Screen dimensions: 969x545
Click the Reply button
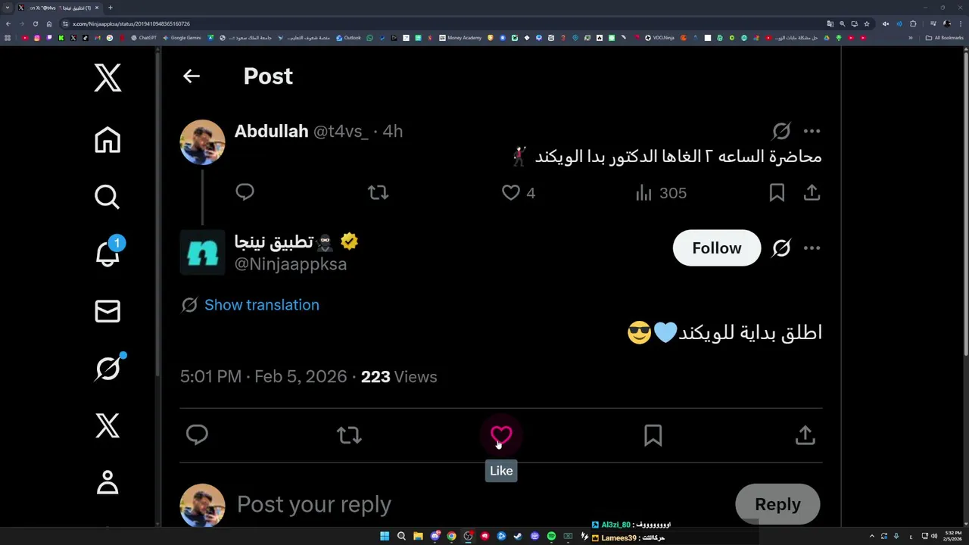(x=777, y=504)
